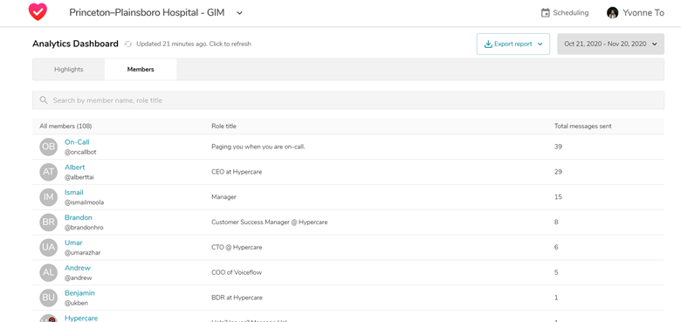The width and height of the screenshot is (681, 322).
Task: Click the 'CTO @ Hypercare' role text
Action: pyautogui.click(x=237, y=247)
